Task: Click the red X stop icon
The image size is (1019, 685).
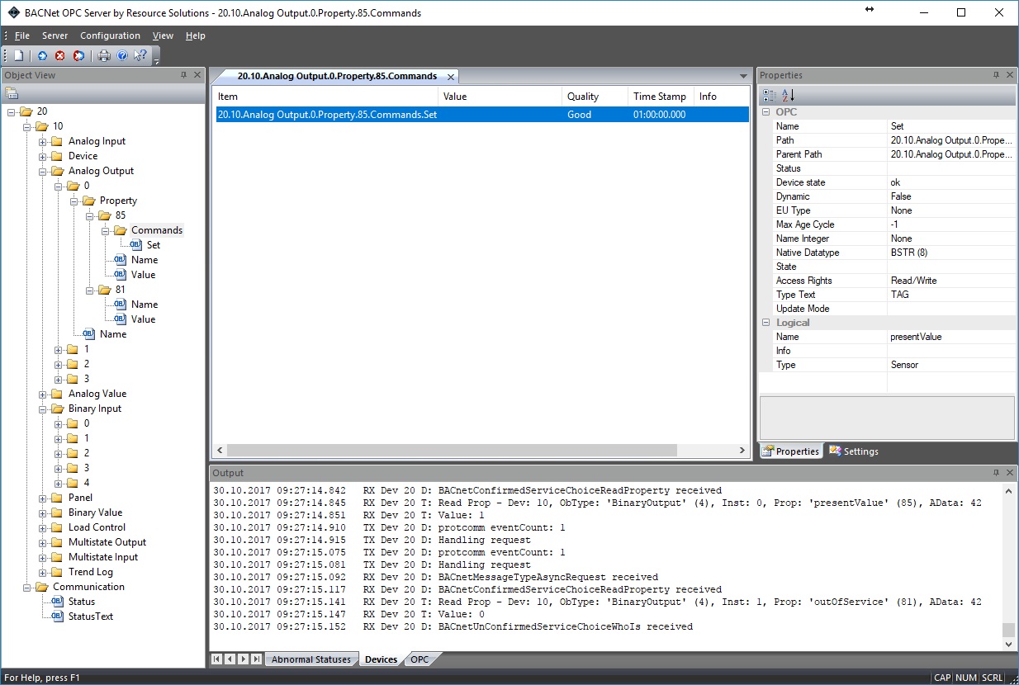Action: (x=60, y=55)
